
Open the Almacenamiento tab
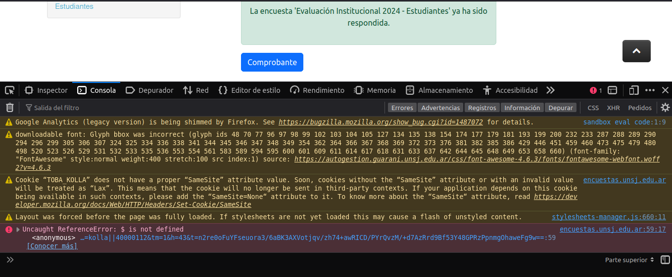(x=439, y=90)
